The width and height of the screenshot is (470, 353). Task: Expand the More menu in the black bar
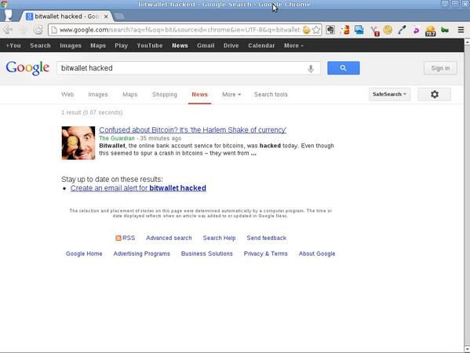[x=293, y=45]
